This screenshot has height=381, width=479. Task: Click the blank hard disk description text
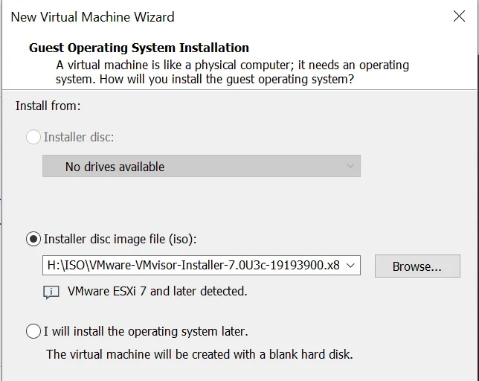(199, 354)
